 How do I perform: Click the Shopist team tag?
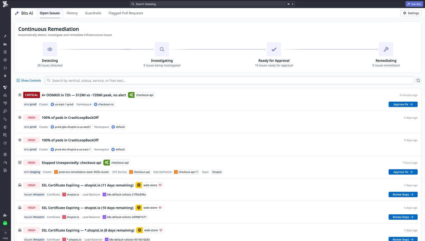point(217,172)
